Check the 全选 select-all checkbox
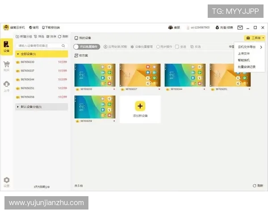This screenshot has width=268, height=214. coord(177,46)
